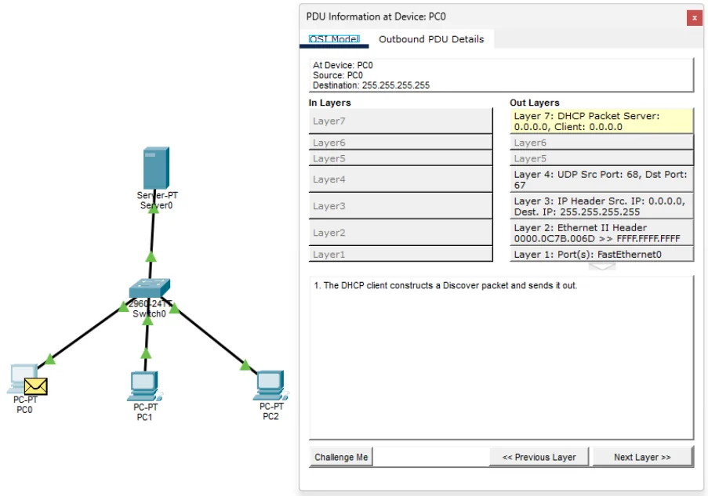This screenshot has width=708, height=496.
Task: Click the Out Layers heading
Action: click(x=535, y=103)
